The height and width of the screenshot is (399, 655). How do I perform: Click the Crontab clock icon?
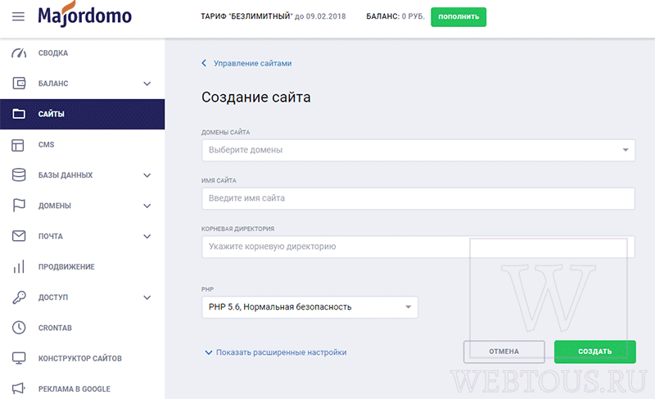click(x=19, y=328)
